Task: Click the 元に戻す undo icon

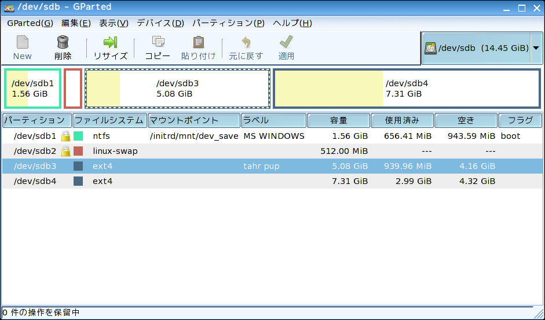Action: click(x=246, y=42)
